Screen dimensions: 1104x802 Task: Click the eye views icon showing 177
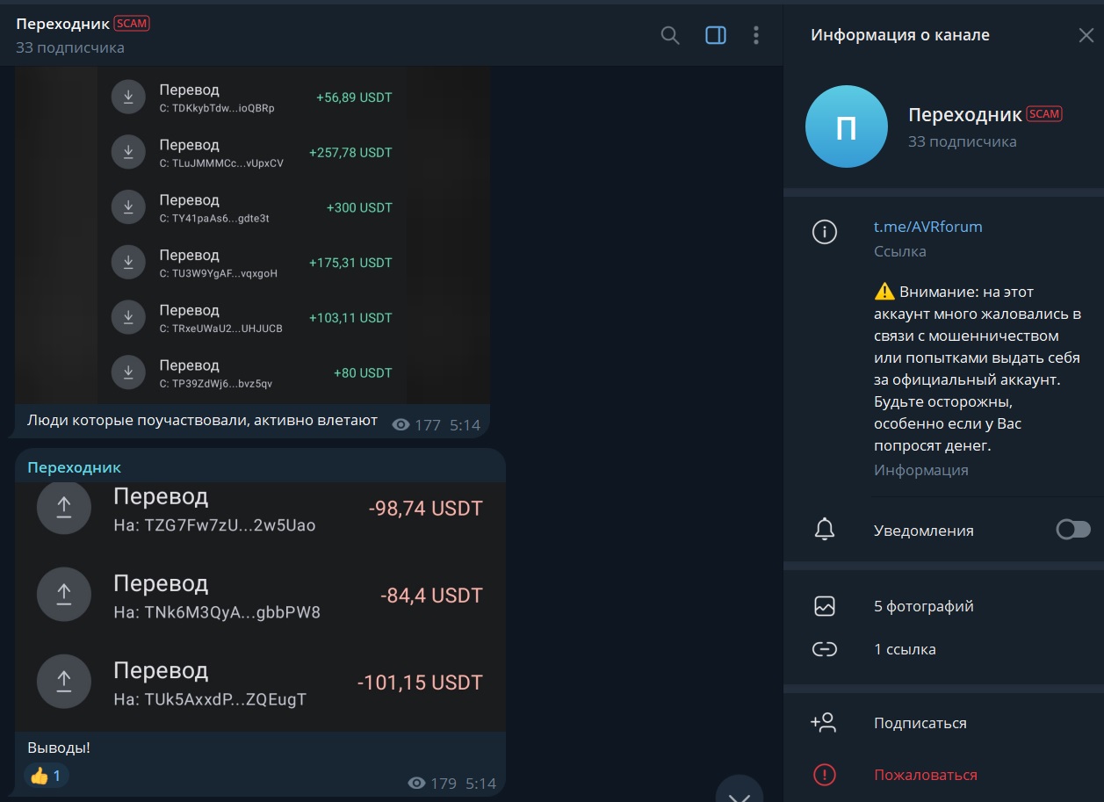pos(401,425)
